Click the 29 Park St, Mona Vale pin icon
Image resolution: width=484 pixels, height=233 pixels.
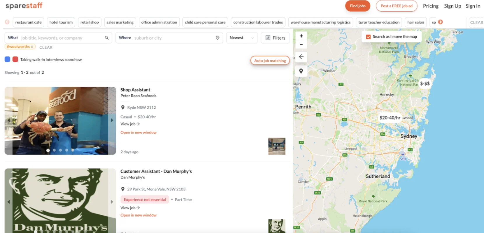[123, 189]
